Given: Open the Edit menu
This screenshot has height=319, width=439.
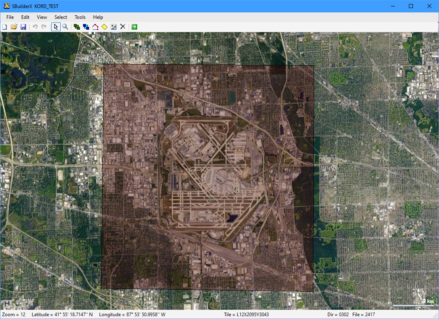Looking at the screenshot, I should click(25, 17).
